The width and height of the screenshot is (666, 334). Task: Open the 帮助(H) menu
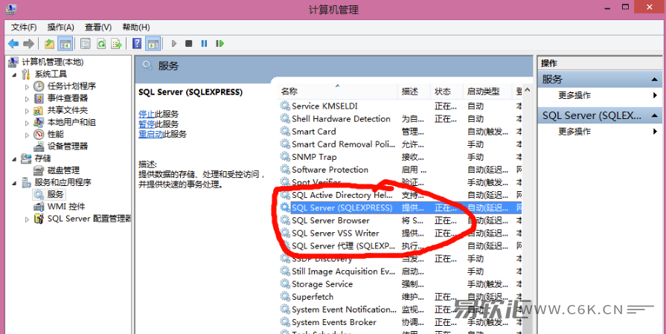click(136, 28)
